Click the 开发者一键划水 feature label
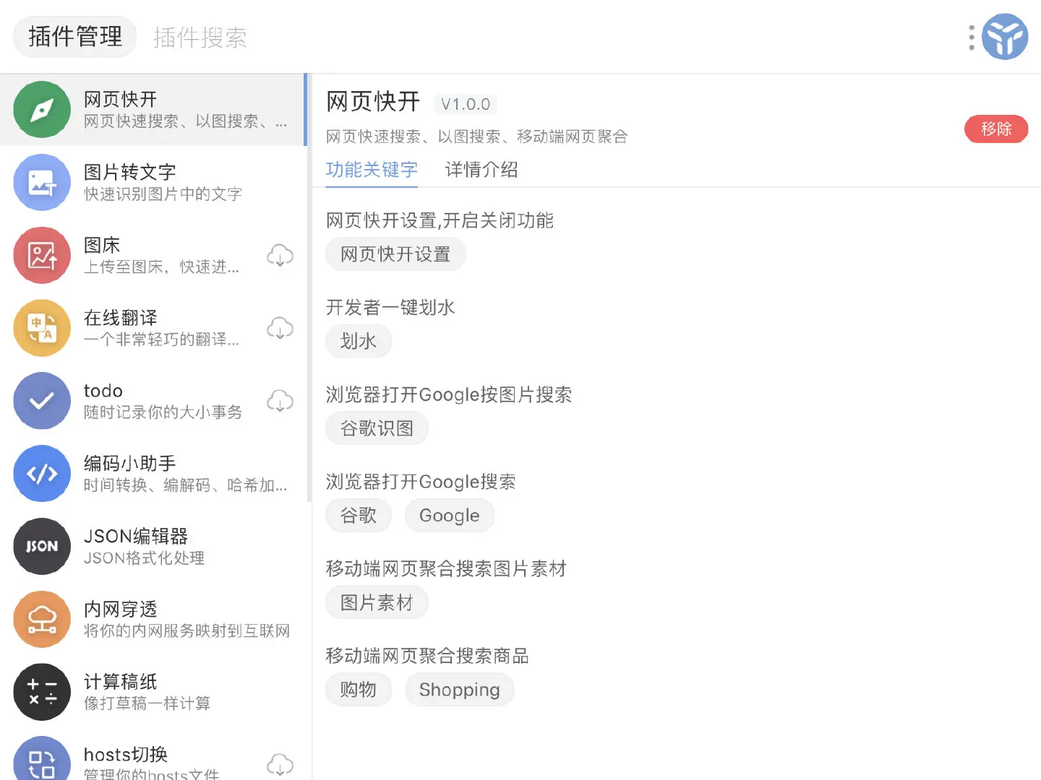 pyautogui.click(x=390, y=308)
